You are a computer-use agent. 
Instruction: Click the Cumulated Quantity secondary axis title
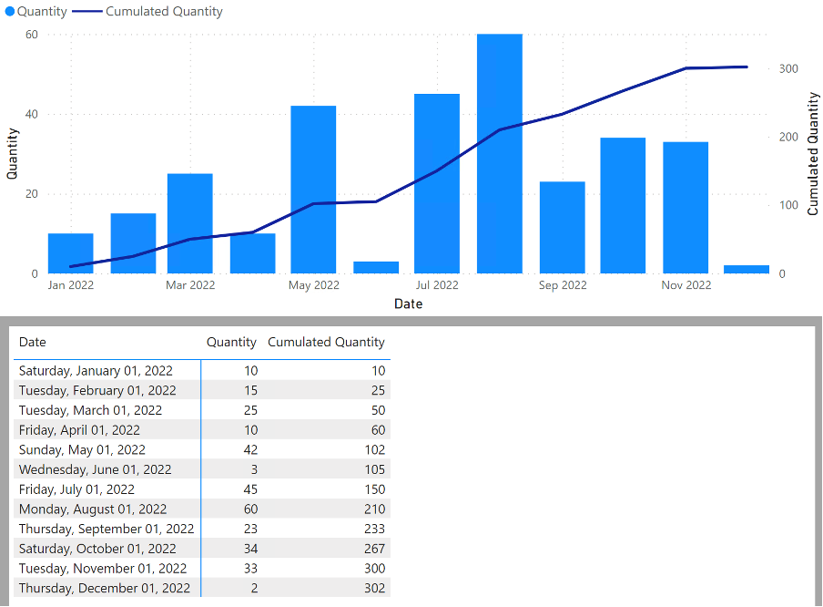coord(812,153)
